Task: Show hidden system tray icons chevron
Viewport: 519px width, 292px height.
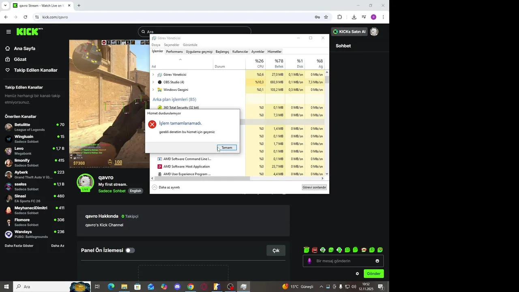Action: tap(321, 287)
